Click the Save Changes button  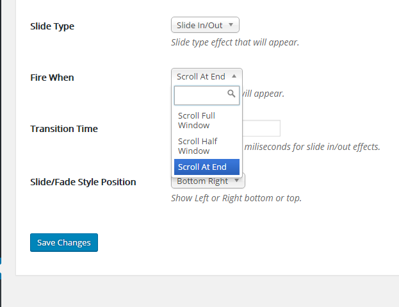64,242
